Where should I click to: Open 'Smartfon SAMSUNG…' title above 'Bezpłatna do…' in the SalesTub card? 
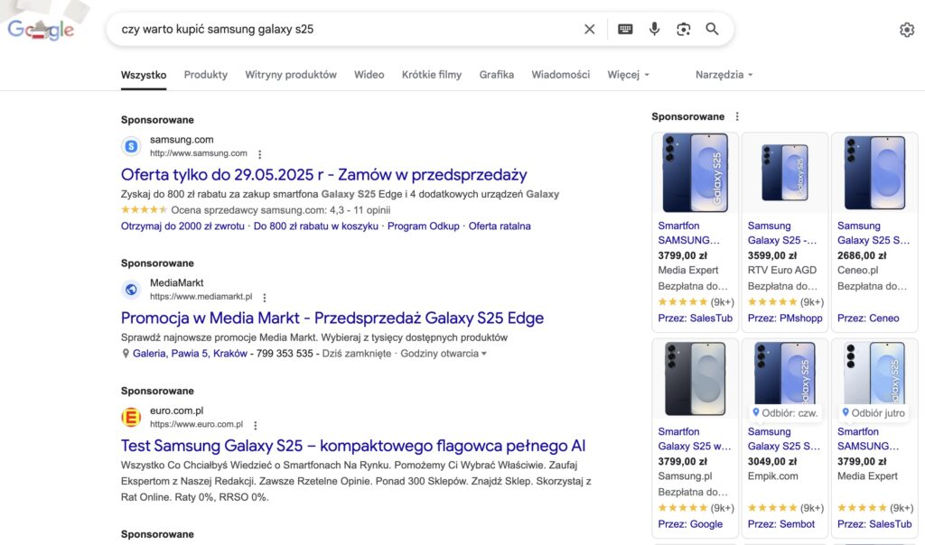(688, 233)
